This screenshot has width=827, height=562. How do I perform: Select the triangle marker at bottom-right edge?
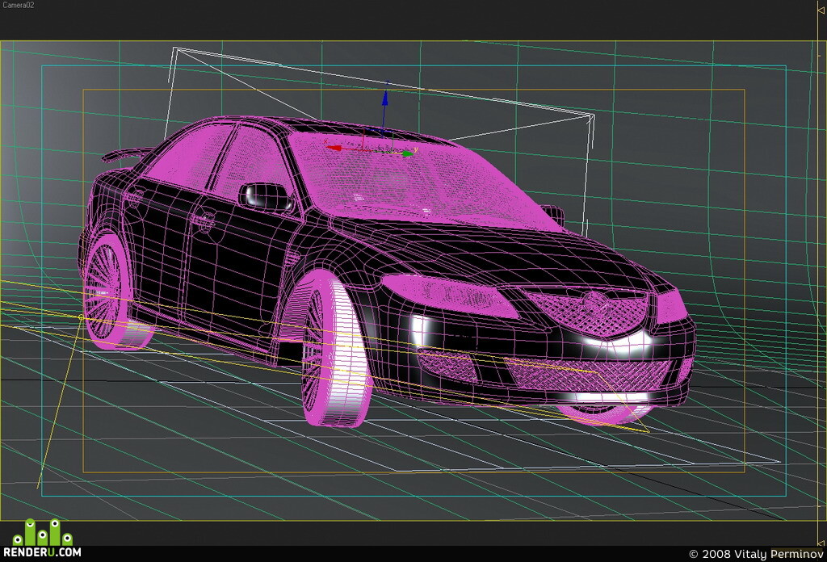coord(821,542)
